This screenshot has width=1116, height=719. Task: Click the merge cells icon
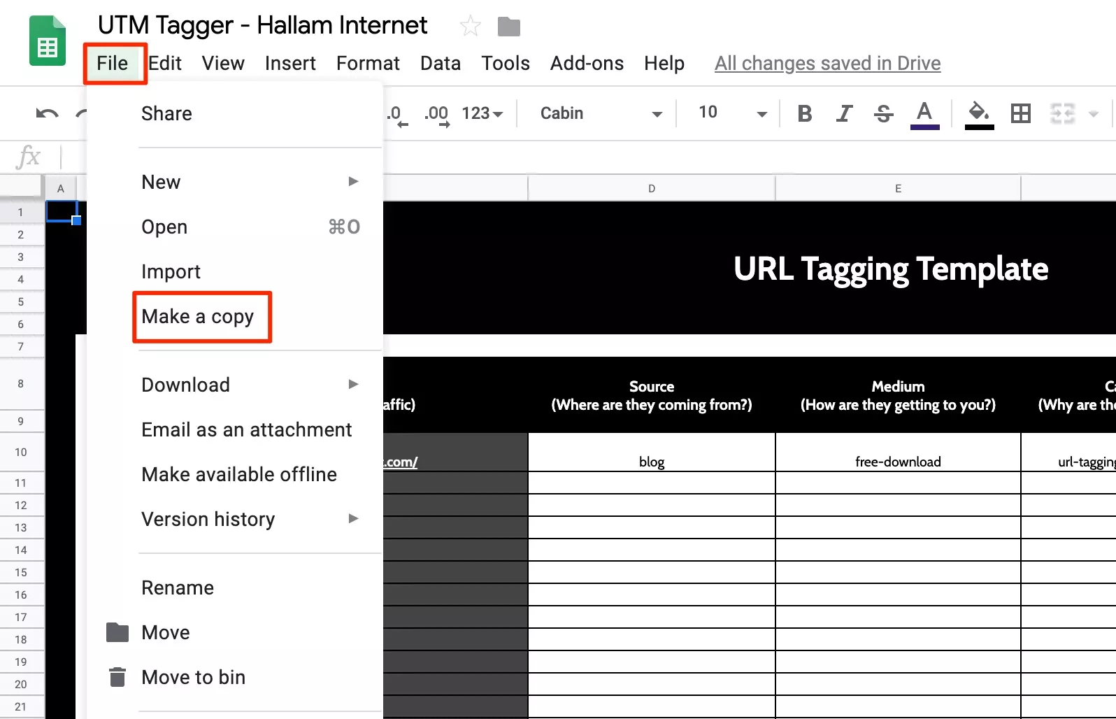coord(1062,113)
